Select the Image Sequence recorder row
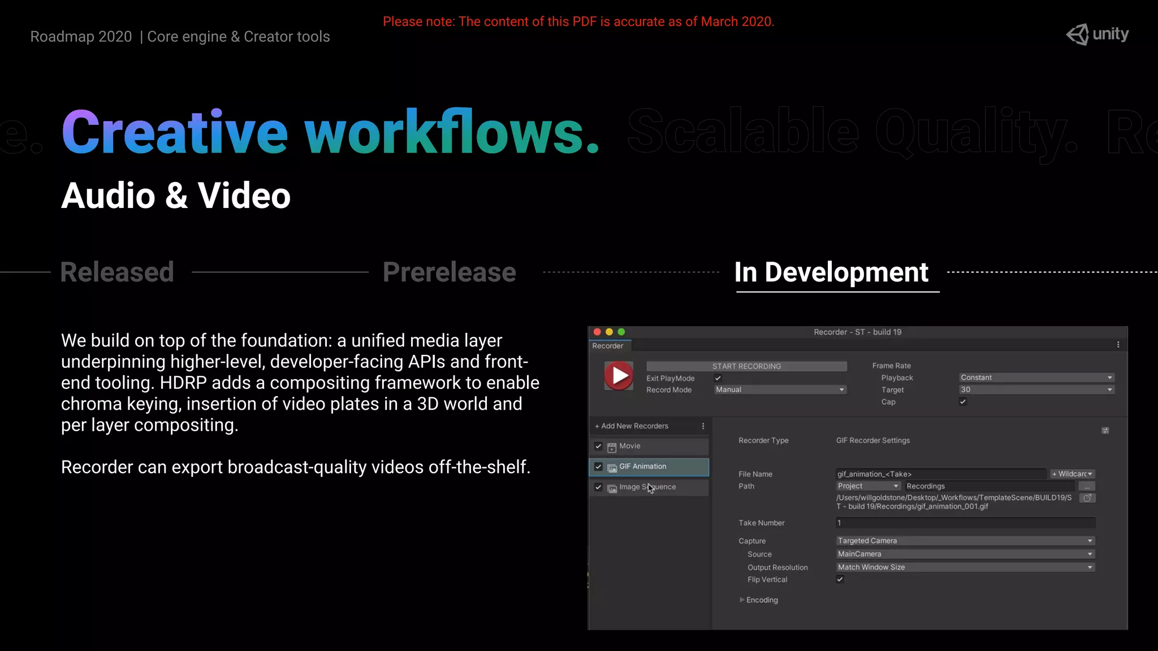This screenshot has height=651, width=1158. (x=649, y=487)
